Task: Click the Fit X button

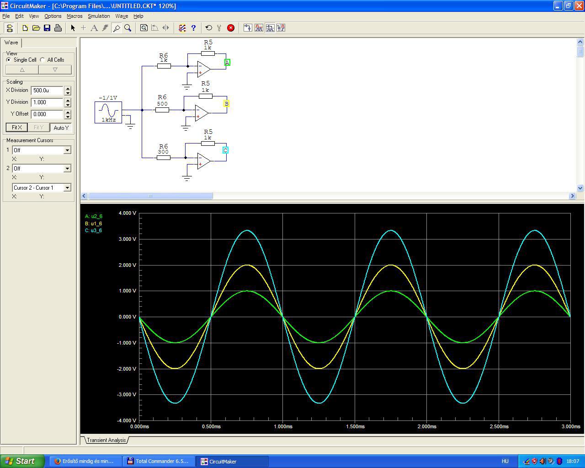Action: tap(16, 128)
